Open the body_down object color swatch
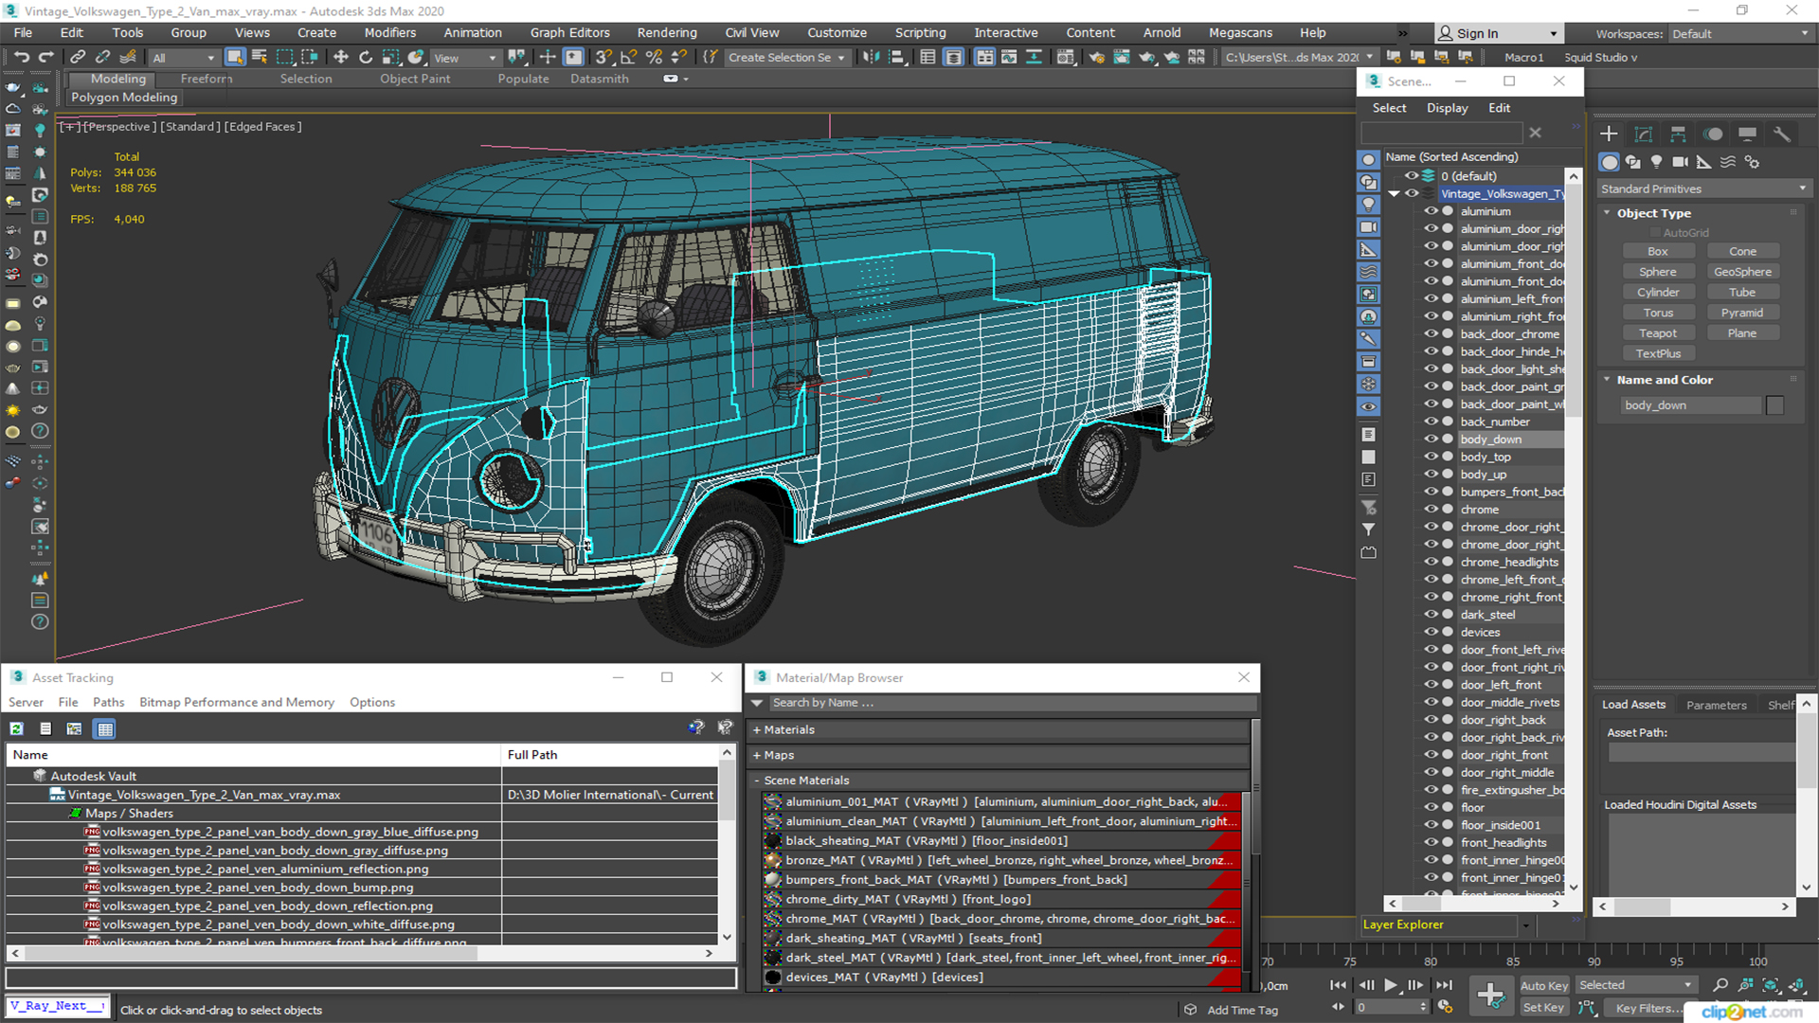This screenshot has width=1819, height=1023. (x=1774, y=405)
